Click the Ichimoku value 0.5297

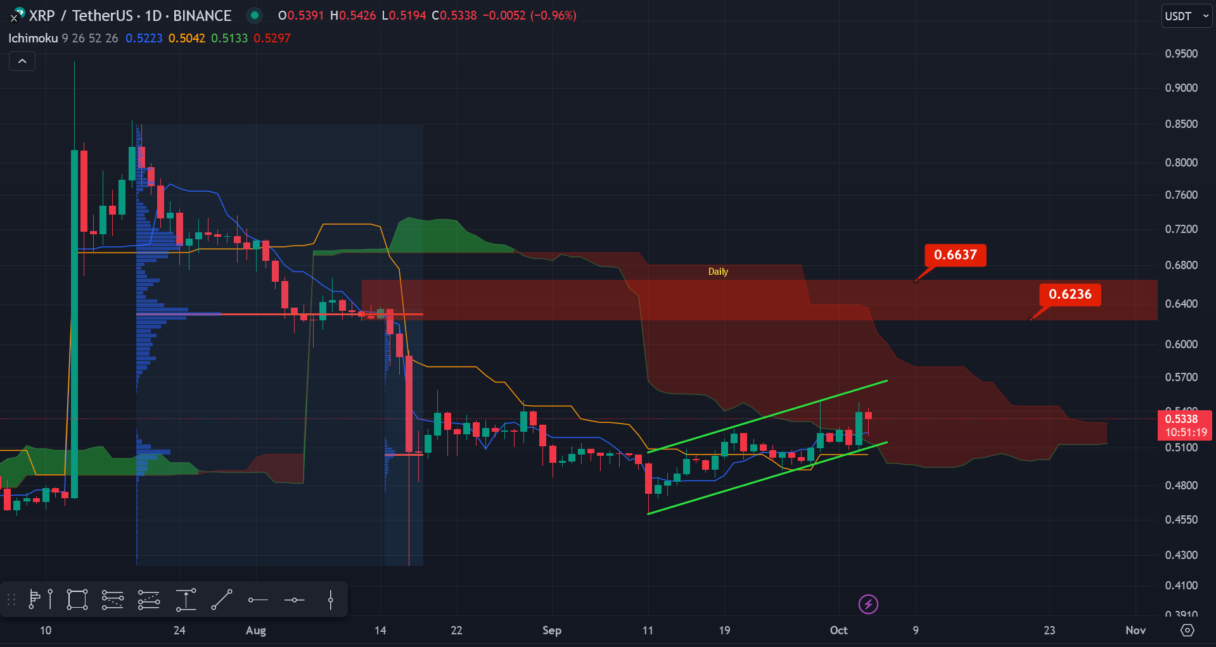[x=272, y=38]
